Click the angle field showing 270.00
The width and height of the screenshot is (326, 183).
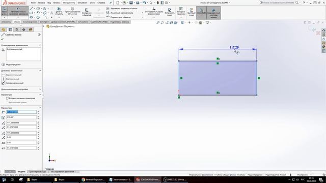(21, 117)
